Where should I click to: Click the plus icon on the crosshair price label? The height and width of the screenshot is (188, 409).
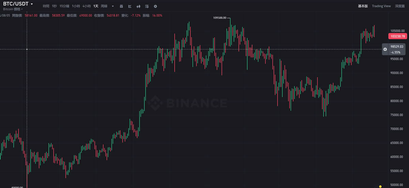[385, 49]
